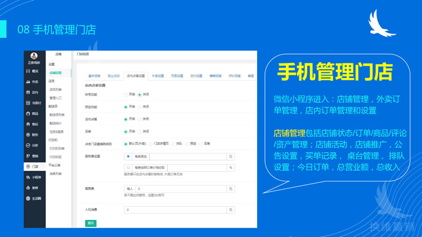Select 开启 for 店内点餐

coord(125,119)
